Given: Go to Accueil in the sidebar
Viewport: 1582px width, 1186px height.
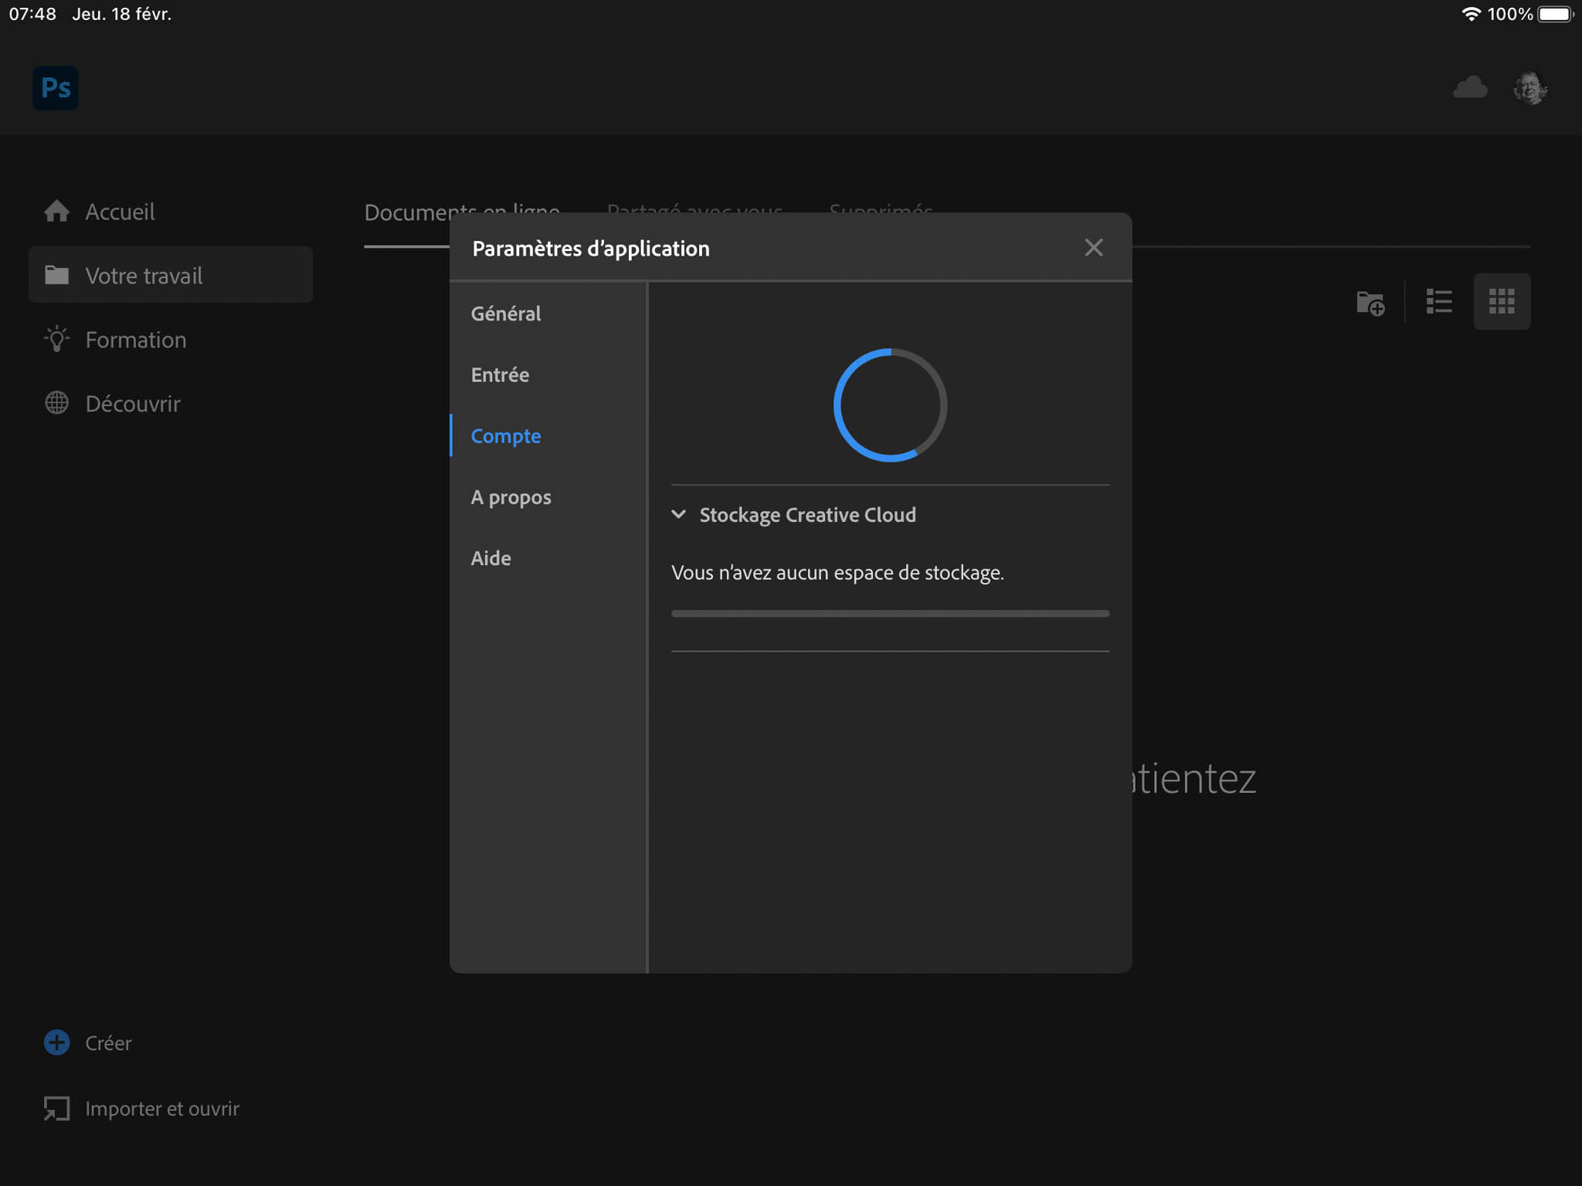Looking at the screenshot, I should click(171, 211).
